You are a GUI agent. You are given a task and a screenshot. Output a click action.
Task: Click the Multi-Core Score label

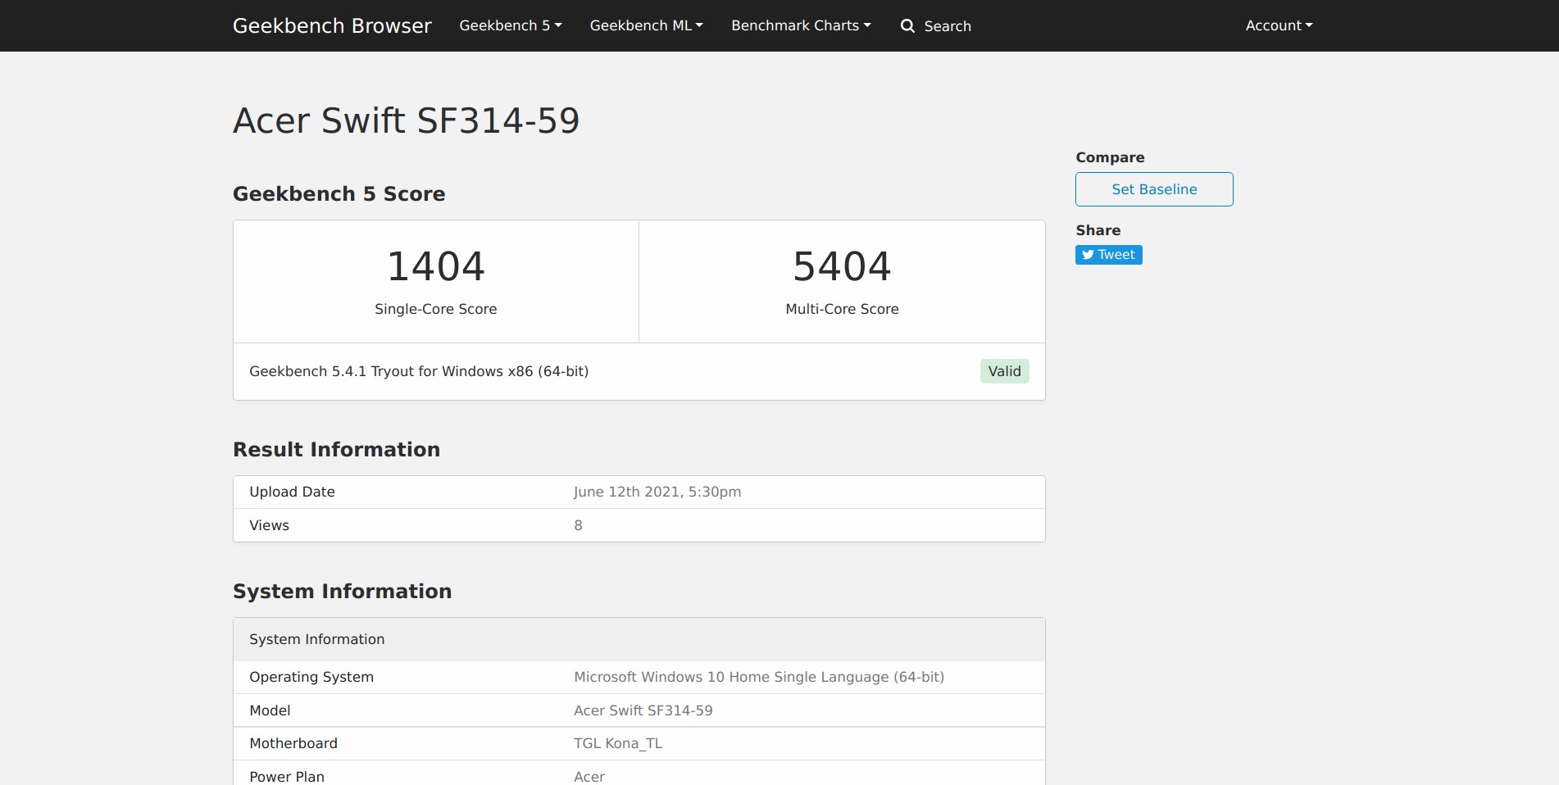[842, 309]
